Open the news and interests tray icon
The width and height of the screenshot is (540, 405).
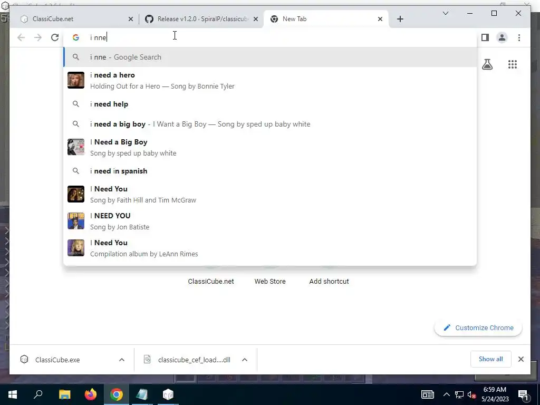pos(427,394)
